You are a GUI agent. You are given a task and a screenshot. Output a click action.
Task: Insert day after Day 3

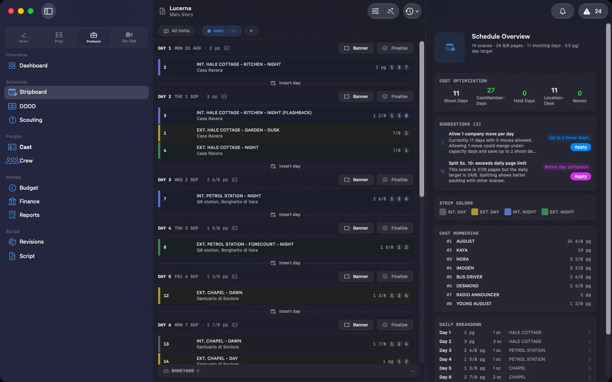click(x=286, y=215)
